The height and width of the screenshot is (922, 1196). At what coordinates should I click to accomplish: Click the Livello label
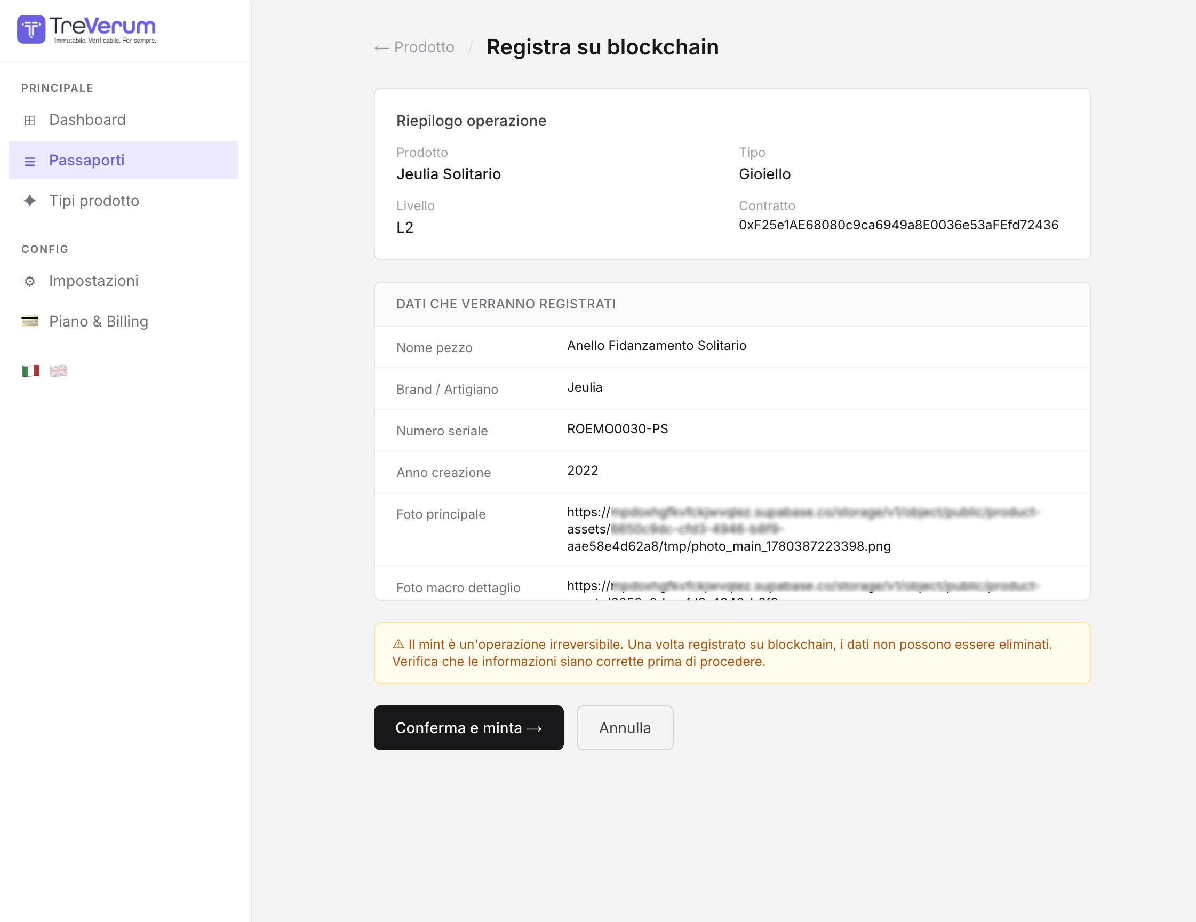coord(415,206)
